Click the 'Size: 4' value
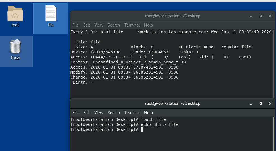 [x=84, y=47]
